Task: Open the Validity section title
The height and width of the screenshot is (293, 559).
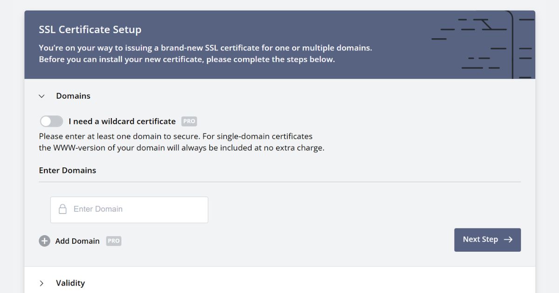Action: (x=70, y=283)
